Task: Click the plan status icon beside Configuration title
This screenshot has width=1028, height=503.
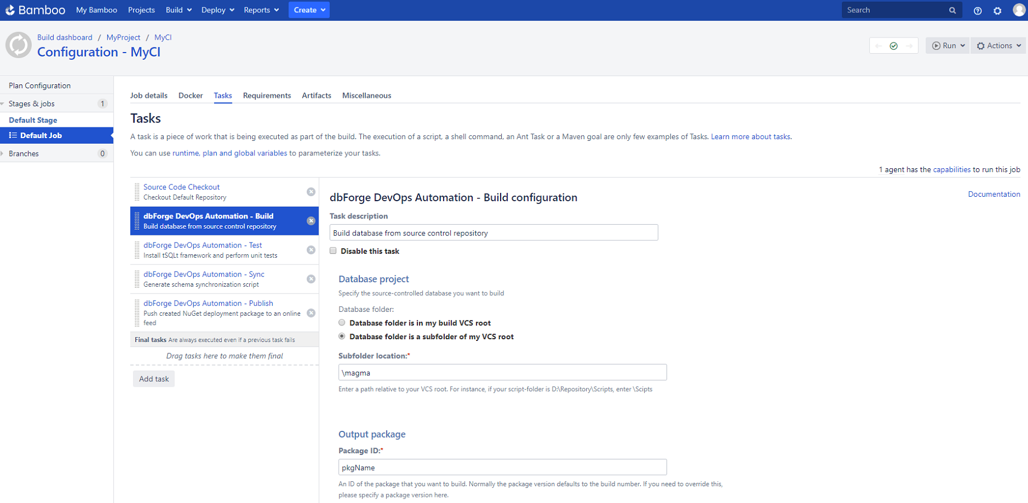Action: click(x=18, y=45)
